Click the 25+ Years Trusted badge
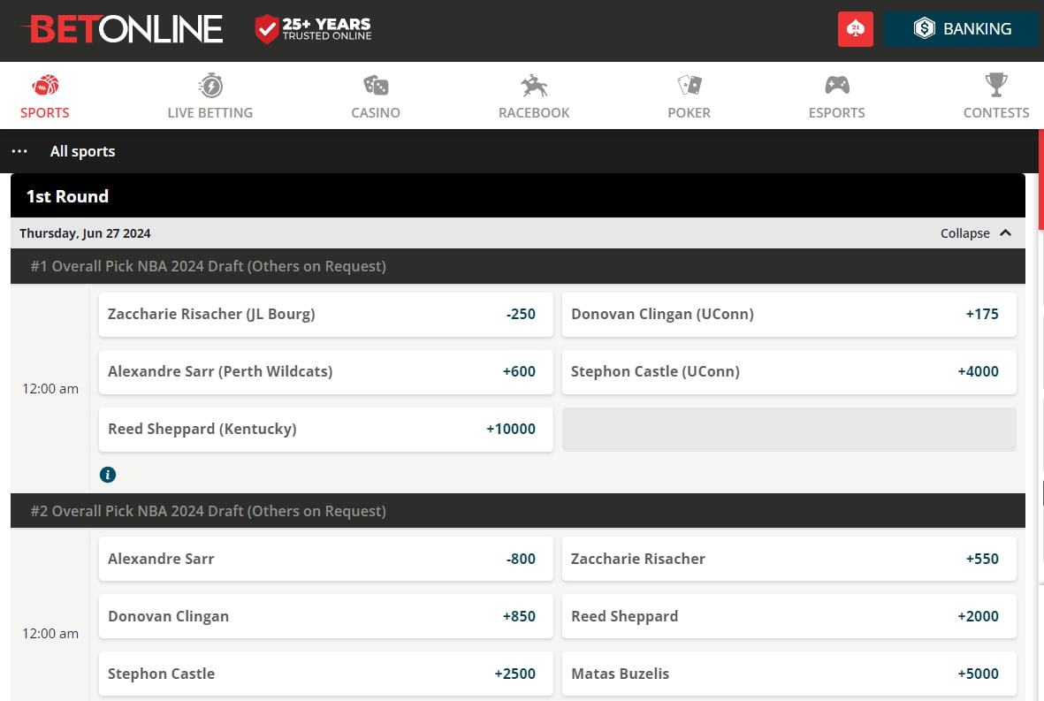 pos(313,28)
